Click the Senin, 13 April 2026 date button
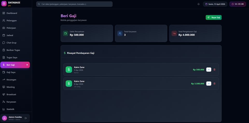249x123 pixels. 215,4
